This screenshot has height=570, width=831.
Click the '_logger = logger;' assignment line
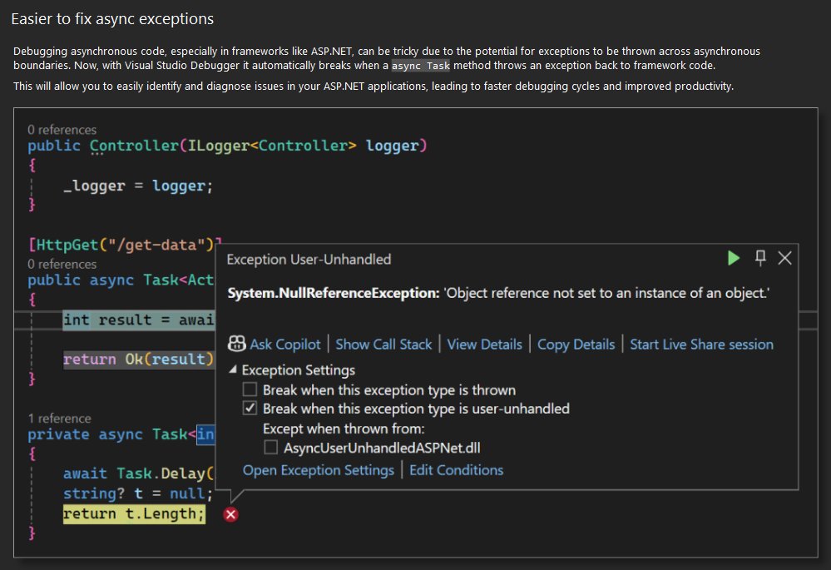coord(138,186)
